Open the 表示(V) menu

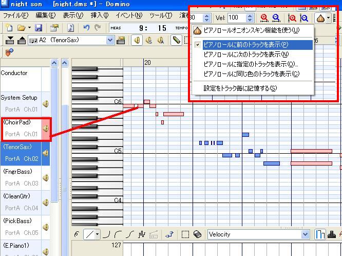tap(73, 15)
